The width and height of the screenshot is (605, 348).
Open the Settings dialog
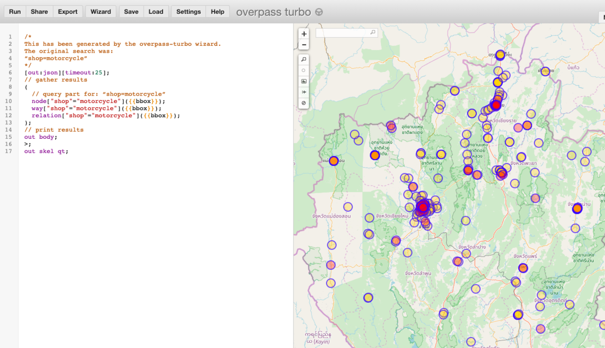click(188, 12)
